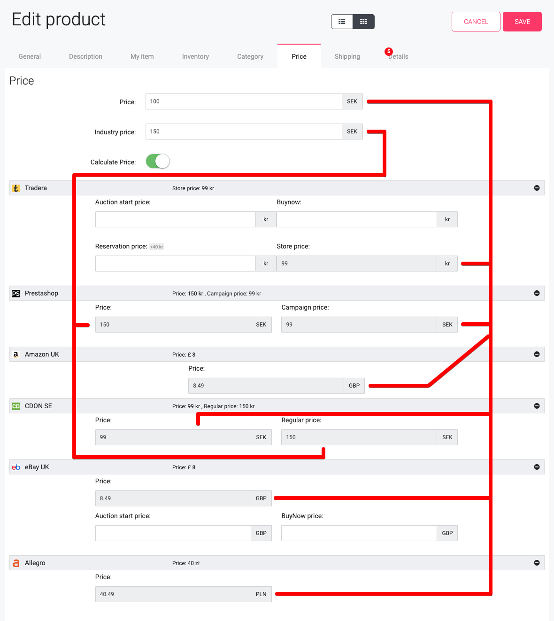Click the SAVE button
554x621 pixels.
[522, 22]
